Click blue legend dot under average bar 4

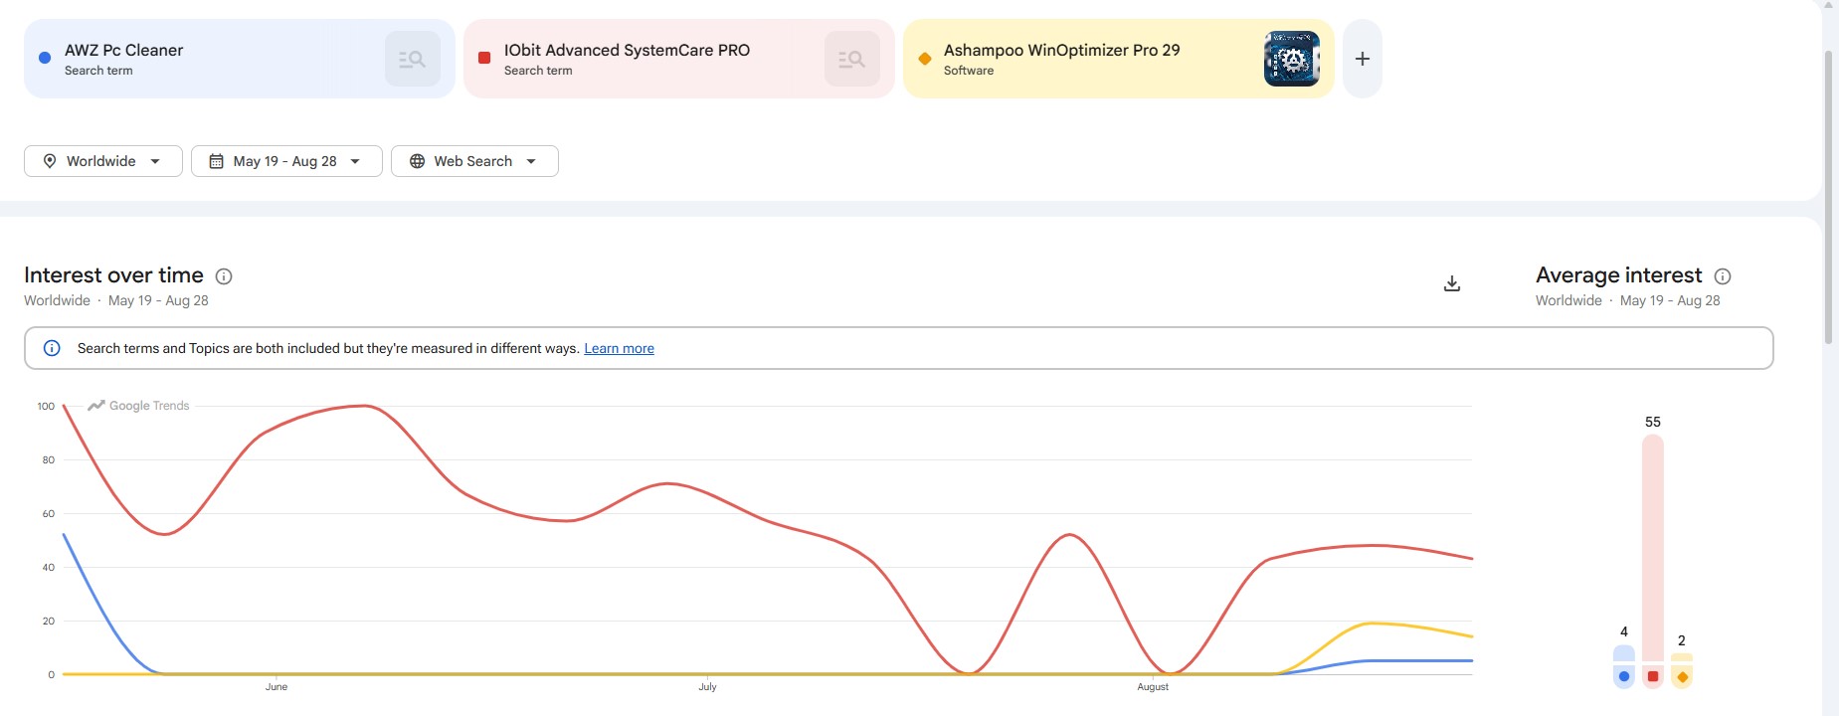(x=1624, y=676)
